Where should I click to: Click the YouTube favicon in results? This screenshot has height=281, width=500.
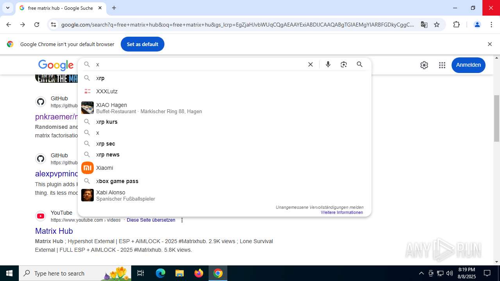coord(41,216)
